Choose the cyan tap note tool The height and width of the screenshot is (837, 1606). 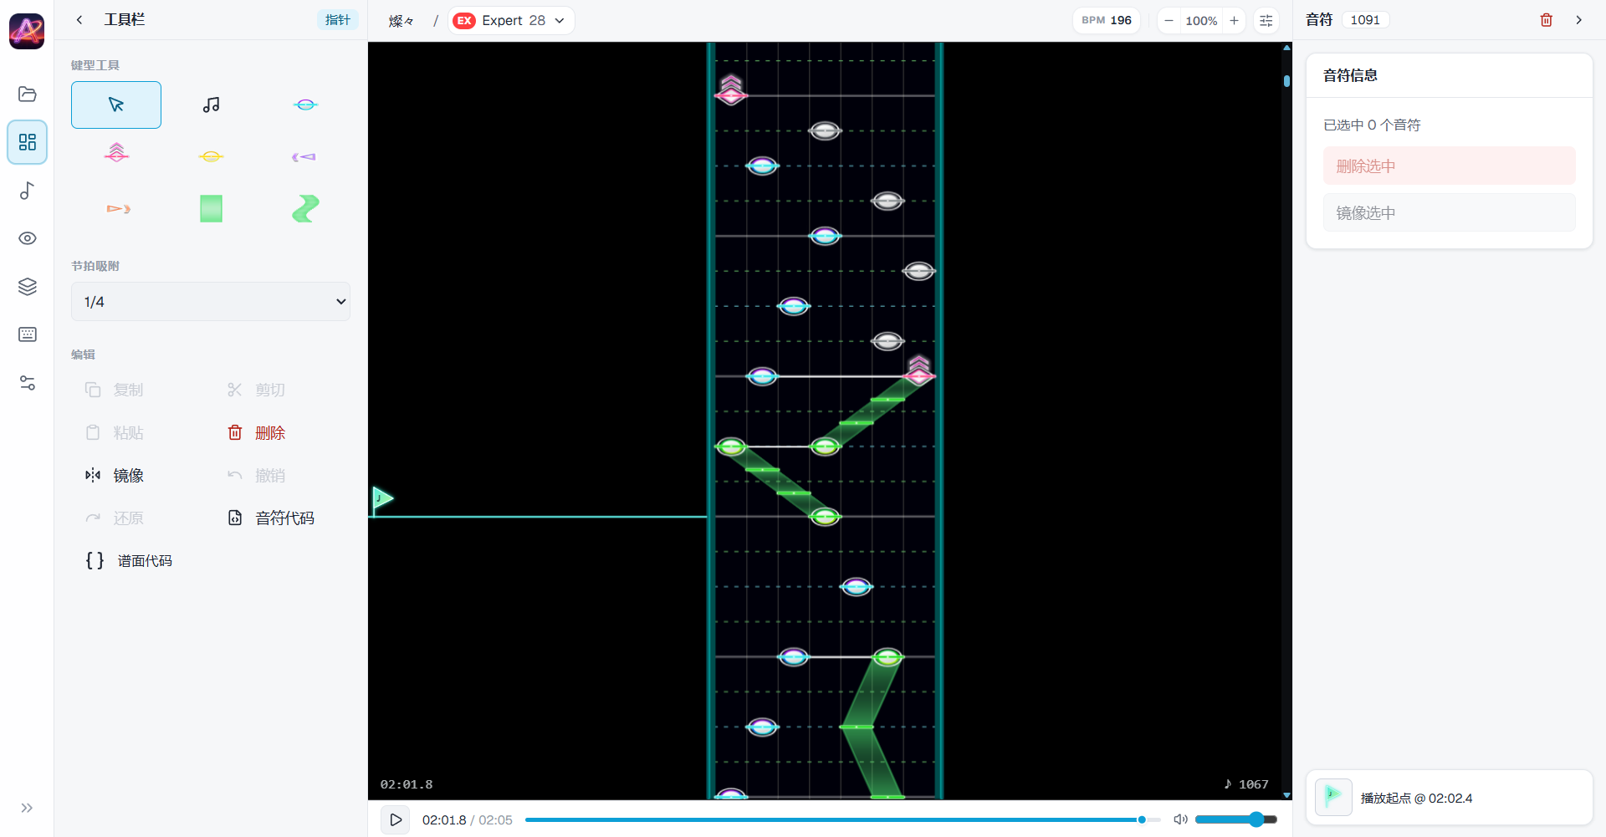(305, 105)
